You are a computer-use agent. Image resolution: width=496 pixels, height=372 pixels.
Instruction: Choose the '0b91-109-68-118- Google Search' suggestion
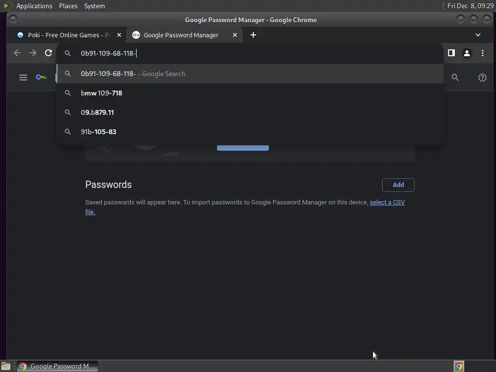[250, 74]
